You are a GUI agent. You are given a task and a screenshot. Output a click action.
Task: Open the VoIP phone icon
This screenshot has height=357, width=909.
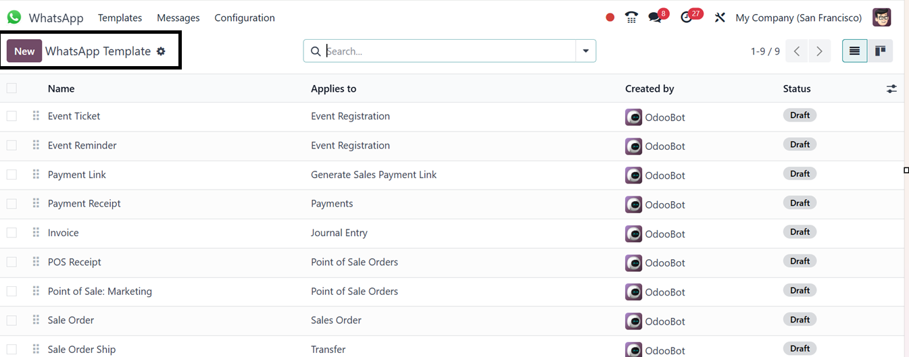[631, 18]
